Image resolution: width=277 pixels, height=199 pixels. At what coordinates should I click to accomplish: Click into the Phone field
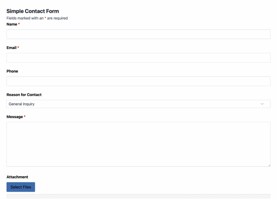point(138,81)
